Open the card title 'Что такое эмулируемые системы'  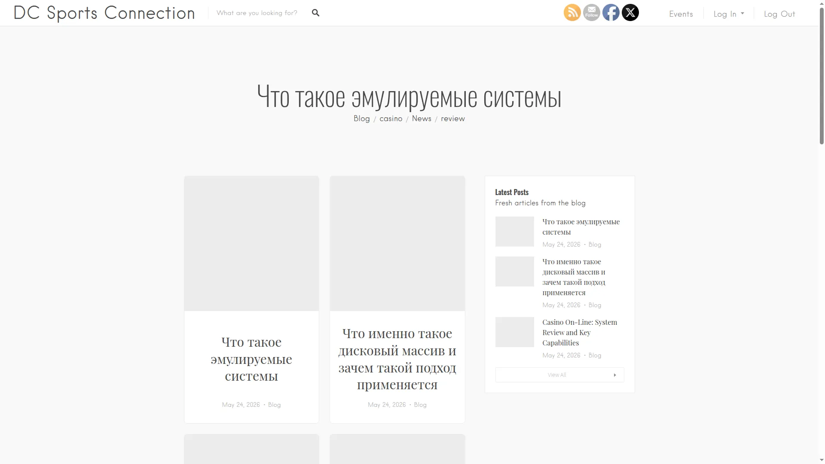click(x=251, y=359)
